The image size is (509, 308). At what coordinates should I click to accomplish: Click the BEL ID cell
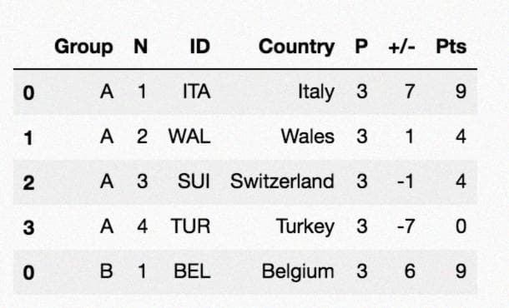192,271
